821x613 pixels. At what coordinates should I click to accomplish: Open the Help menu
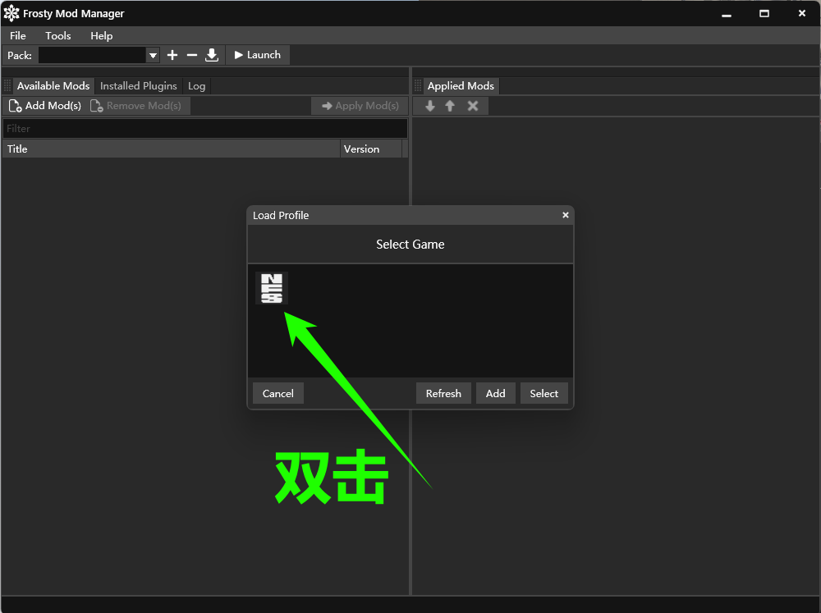pos(102,35)
